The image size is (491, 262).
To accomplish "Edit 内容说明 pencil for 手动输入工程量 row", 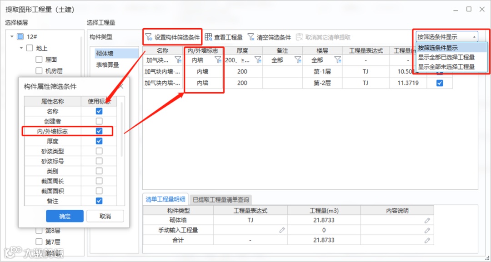I will point(427,230).
